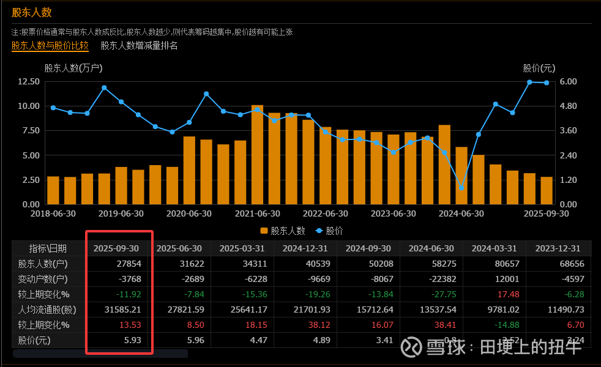Click the blue 股价 legend marker
This screenshot has height=367, width=601.
click(x=319, y=231)
